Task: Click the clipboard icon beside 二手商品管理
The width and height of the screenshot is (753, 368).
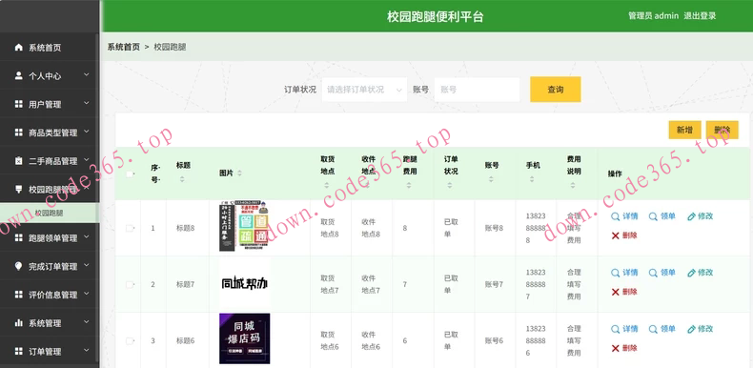Action: point(19,161)
